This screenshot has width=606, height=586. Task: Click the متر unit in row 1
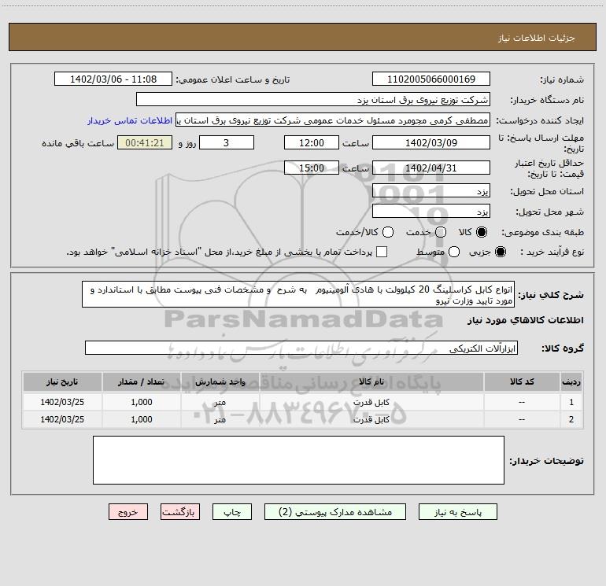click(220, 402)
